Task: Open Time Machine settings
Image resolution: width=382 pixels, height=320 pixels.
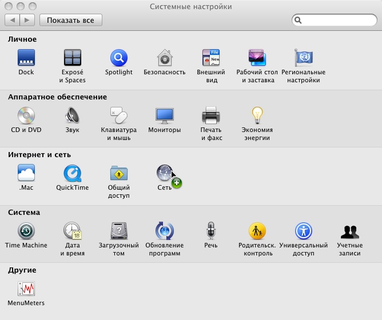Action: click(26, 231)
